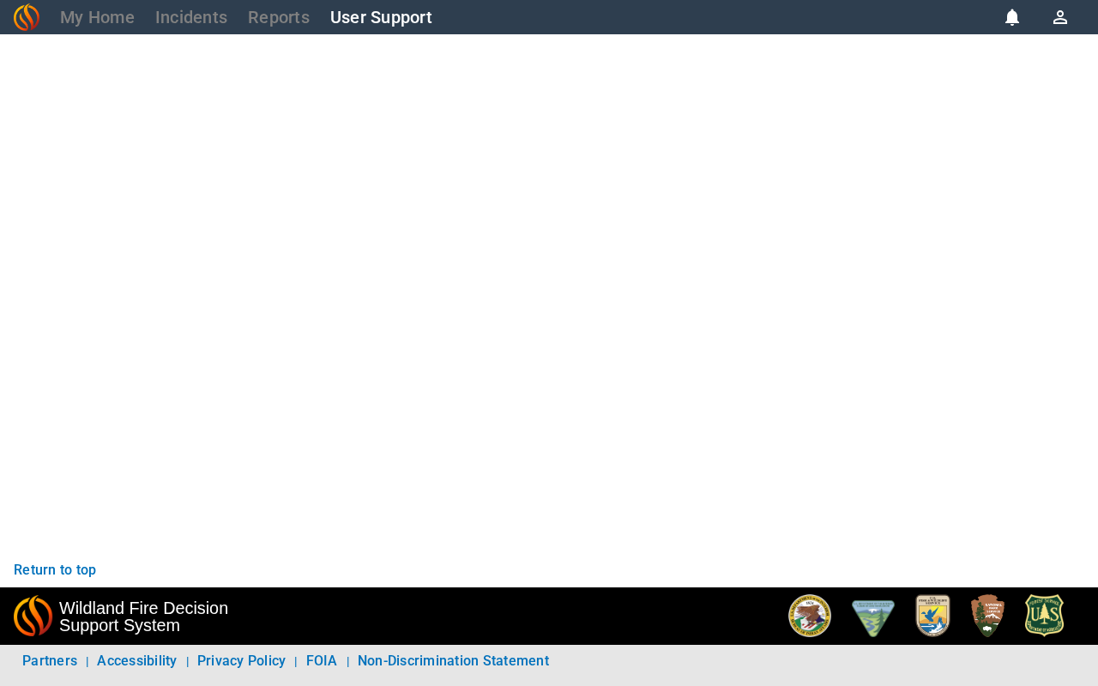Click the Return to top link
The height and width of the screenshot is (686, 1098).
[55, 570]
